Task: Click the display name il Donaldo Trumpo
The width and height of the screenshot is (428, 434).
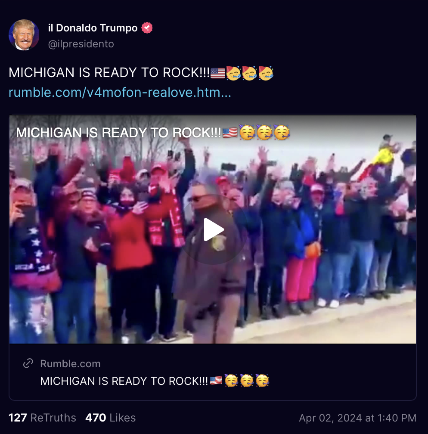Action: (93, 28)
